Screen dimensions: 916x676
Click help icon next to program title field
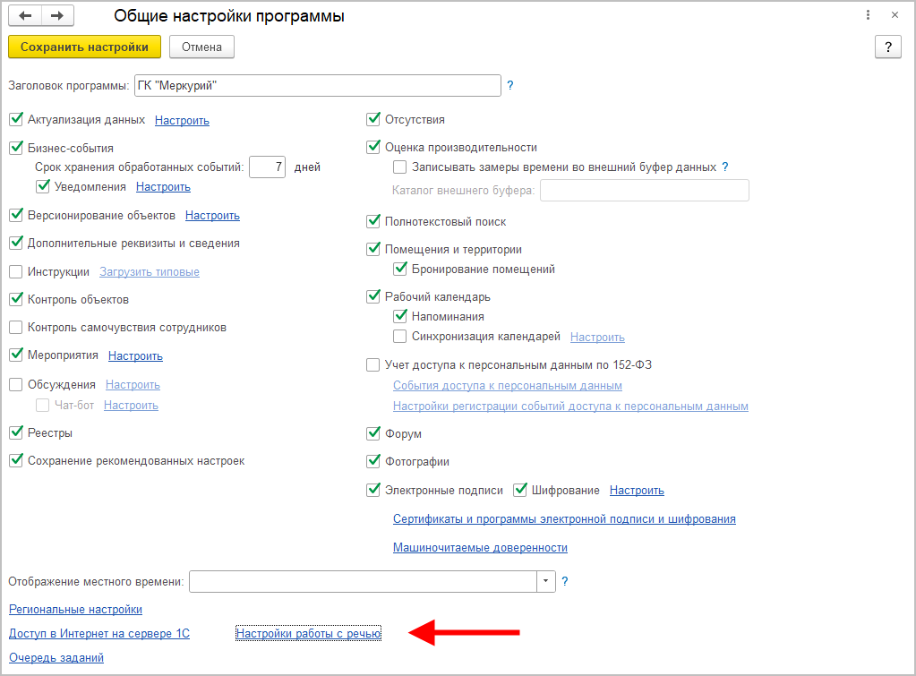tap(510, 86)
